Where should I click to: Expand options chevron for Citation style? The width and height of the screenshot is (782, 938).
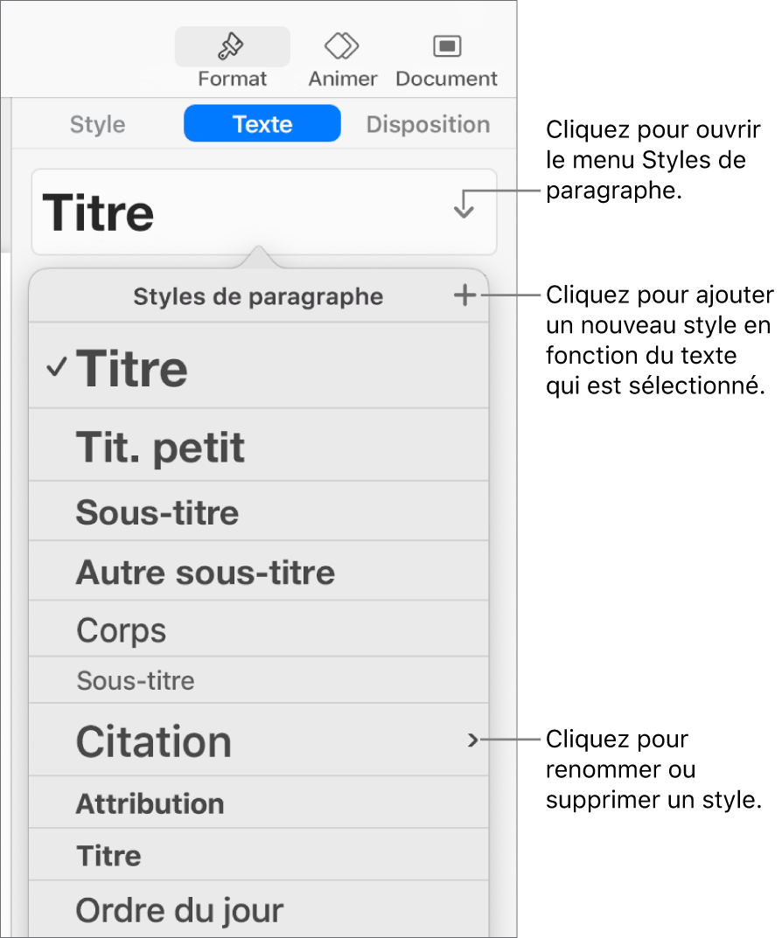472,740
